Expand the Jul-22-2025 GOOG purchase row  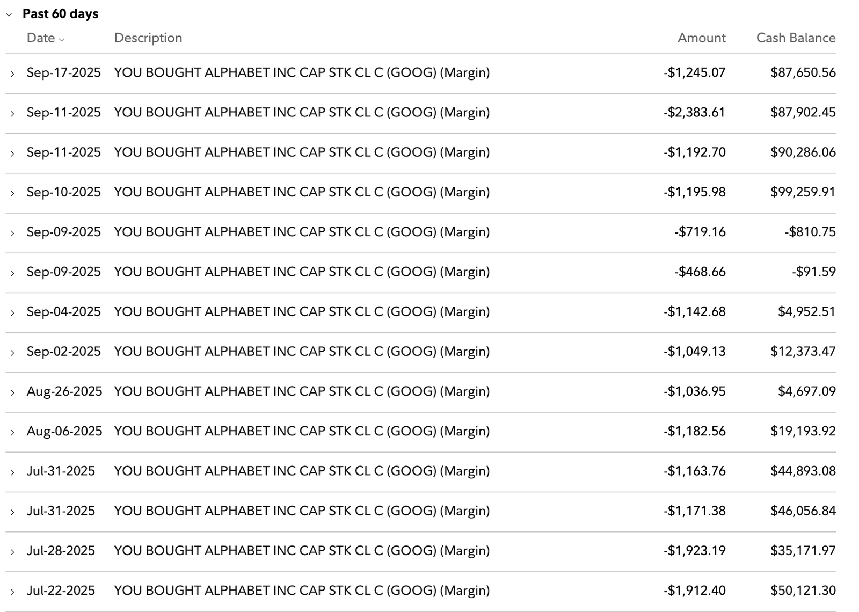point(12,591)
